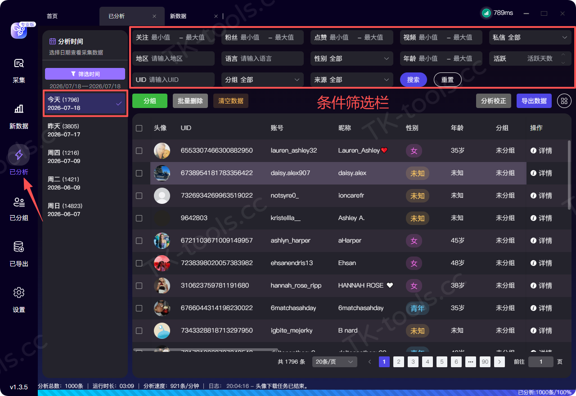
Task: Check the row for ashlyn_harper
Action: click(139, 241)
